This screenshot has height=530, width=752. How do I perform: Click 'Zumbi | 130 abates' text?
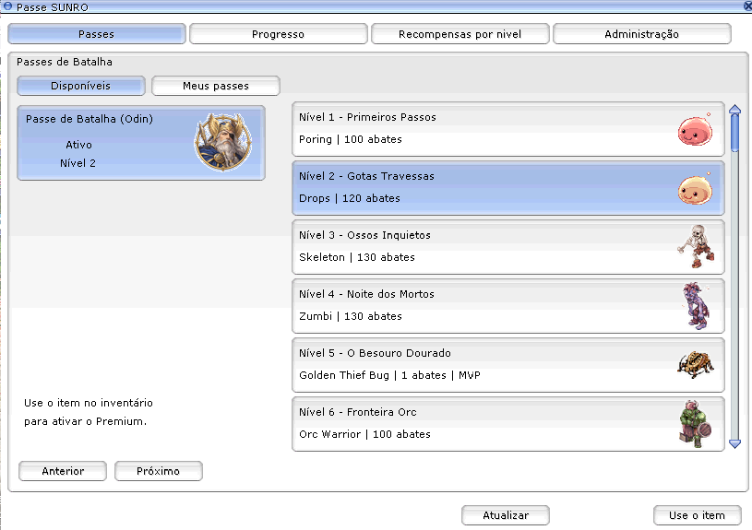(x=350, y=316)
